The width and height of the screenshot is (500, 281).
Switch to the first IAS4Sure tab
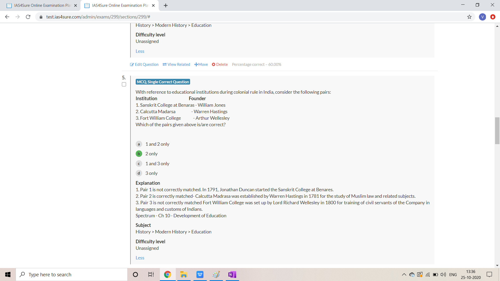(42, 5)
